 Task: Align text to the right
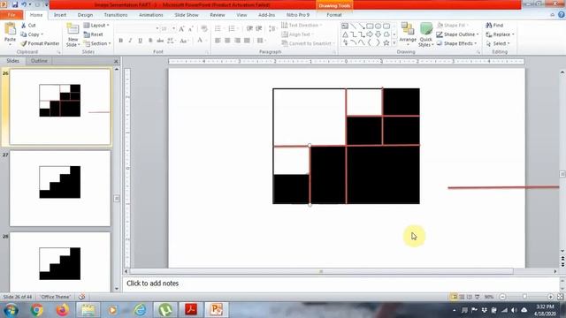tap(237, 41)
